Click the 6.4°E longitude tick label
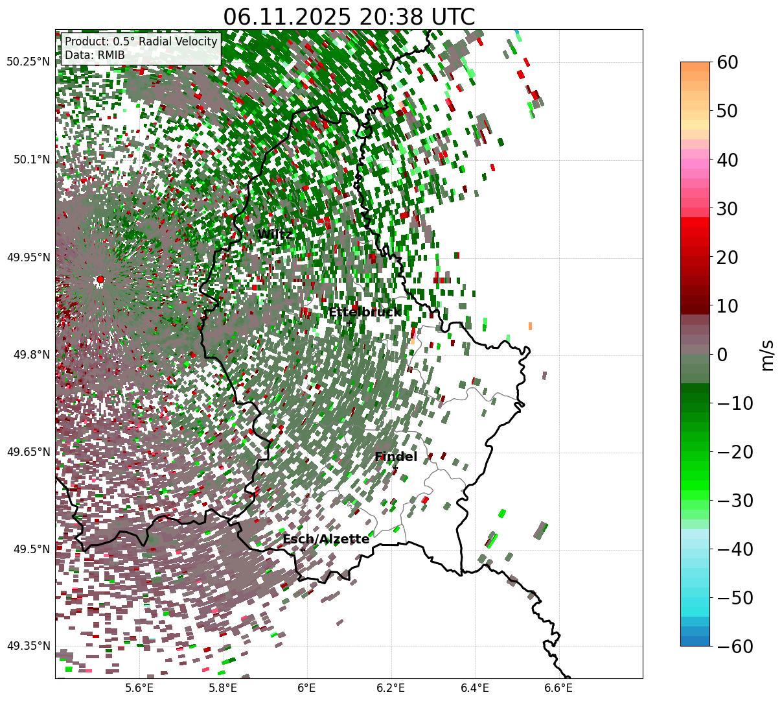 click(474, 688)
